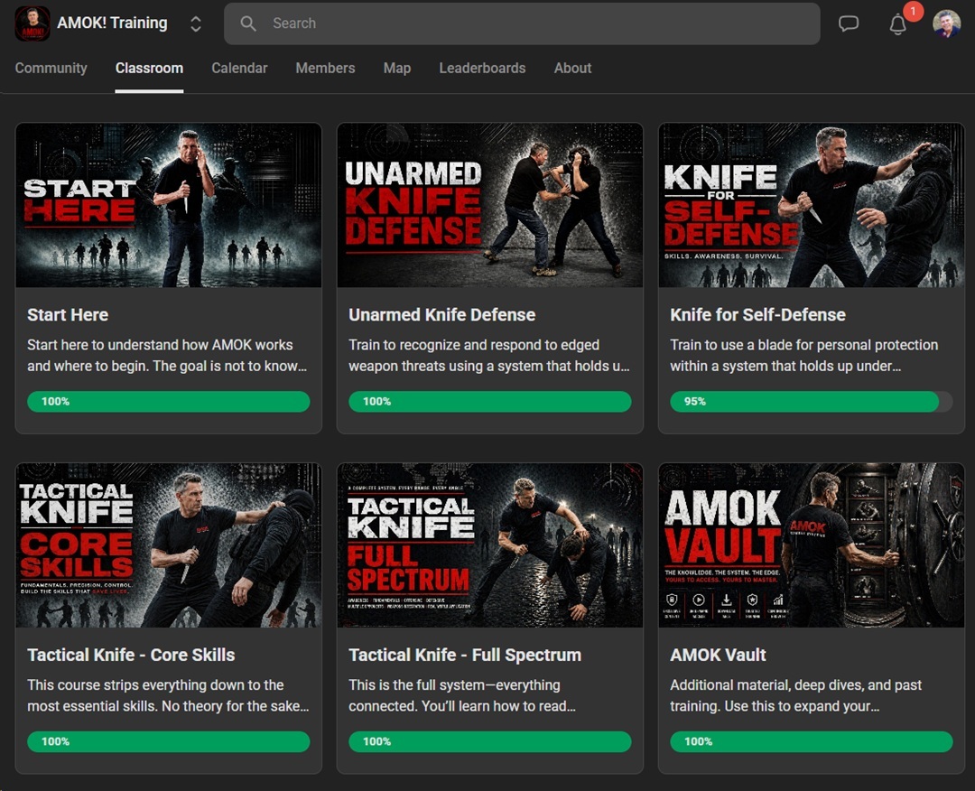Select the Tactical Knife Full Spectrum thumbnail
This screenshot has width=975, height=791.
click(490, 545)
